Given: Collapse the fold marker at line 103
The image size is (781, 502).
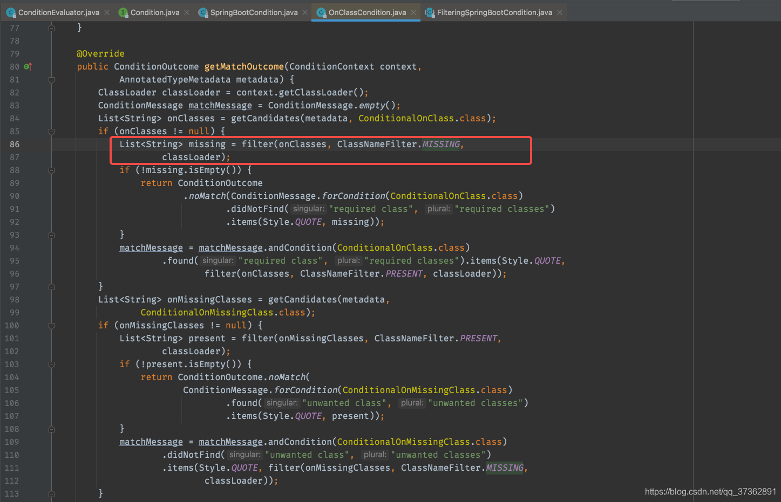Looking at the screenshot, I should pos(51,365).
